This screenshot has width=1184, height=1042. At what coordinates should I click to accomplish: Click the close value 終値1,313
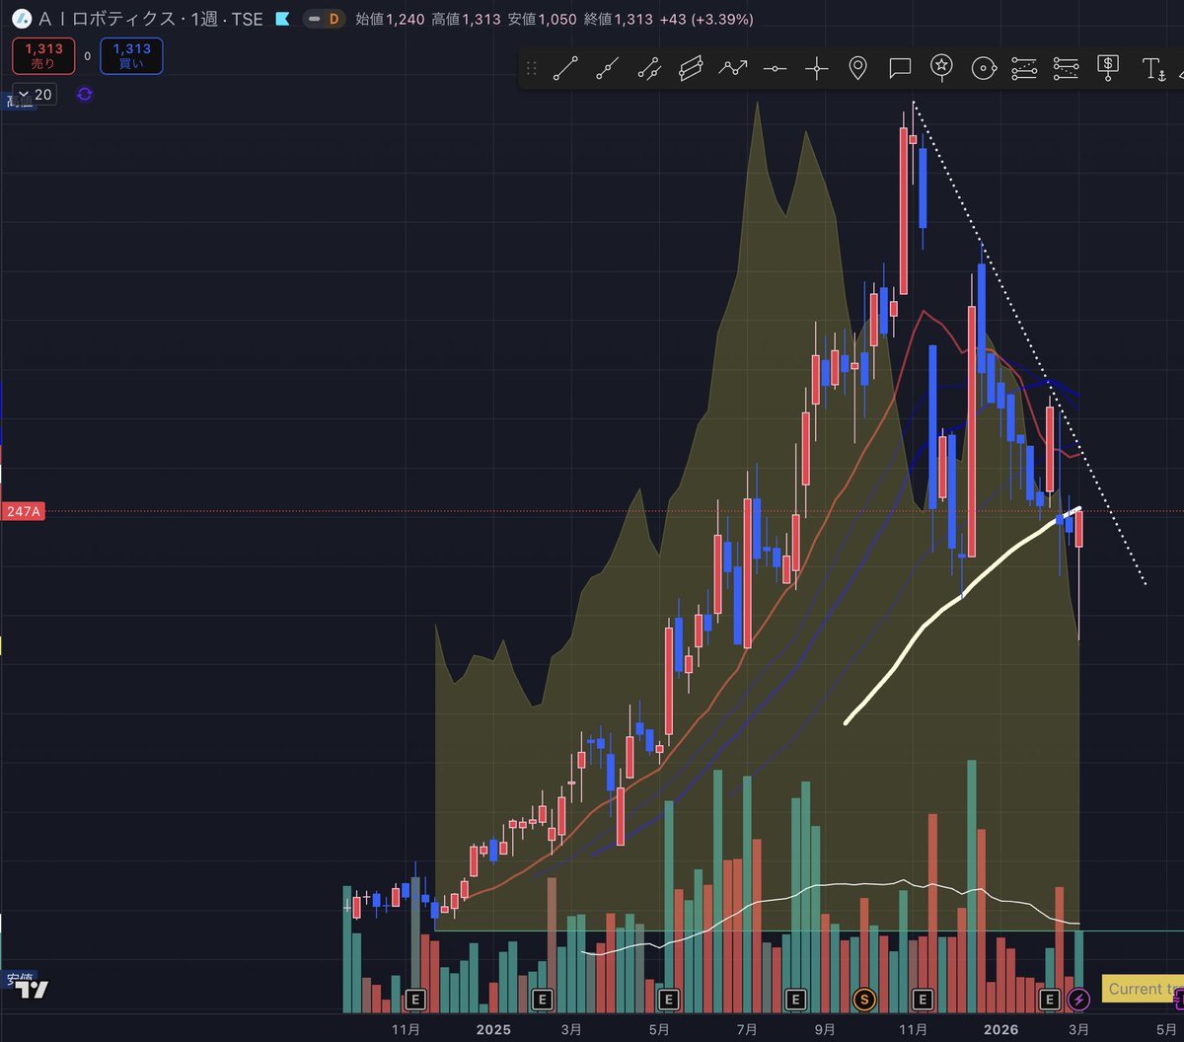click(x=619, y=19)
